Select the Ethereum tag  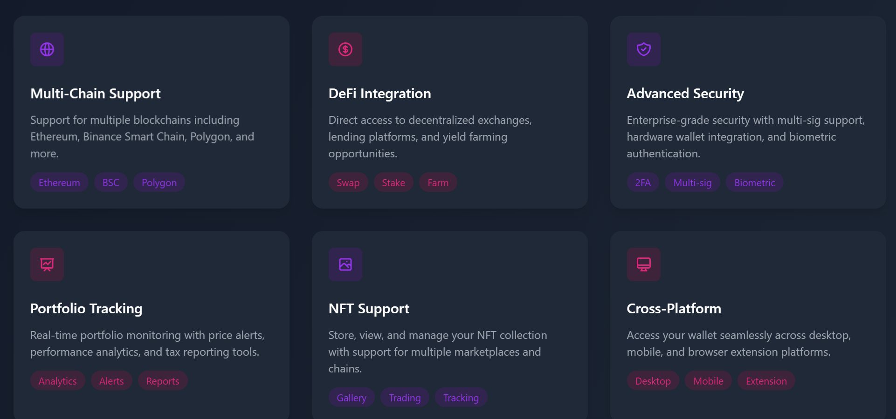click(x=59, y=182)
